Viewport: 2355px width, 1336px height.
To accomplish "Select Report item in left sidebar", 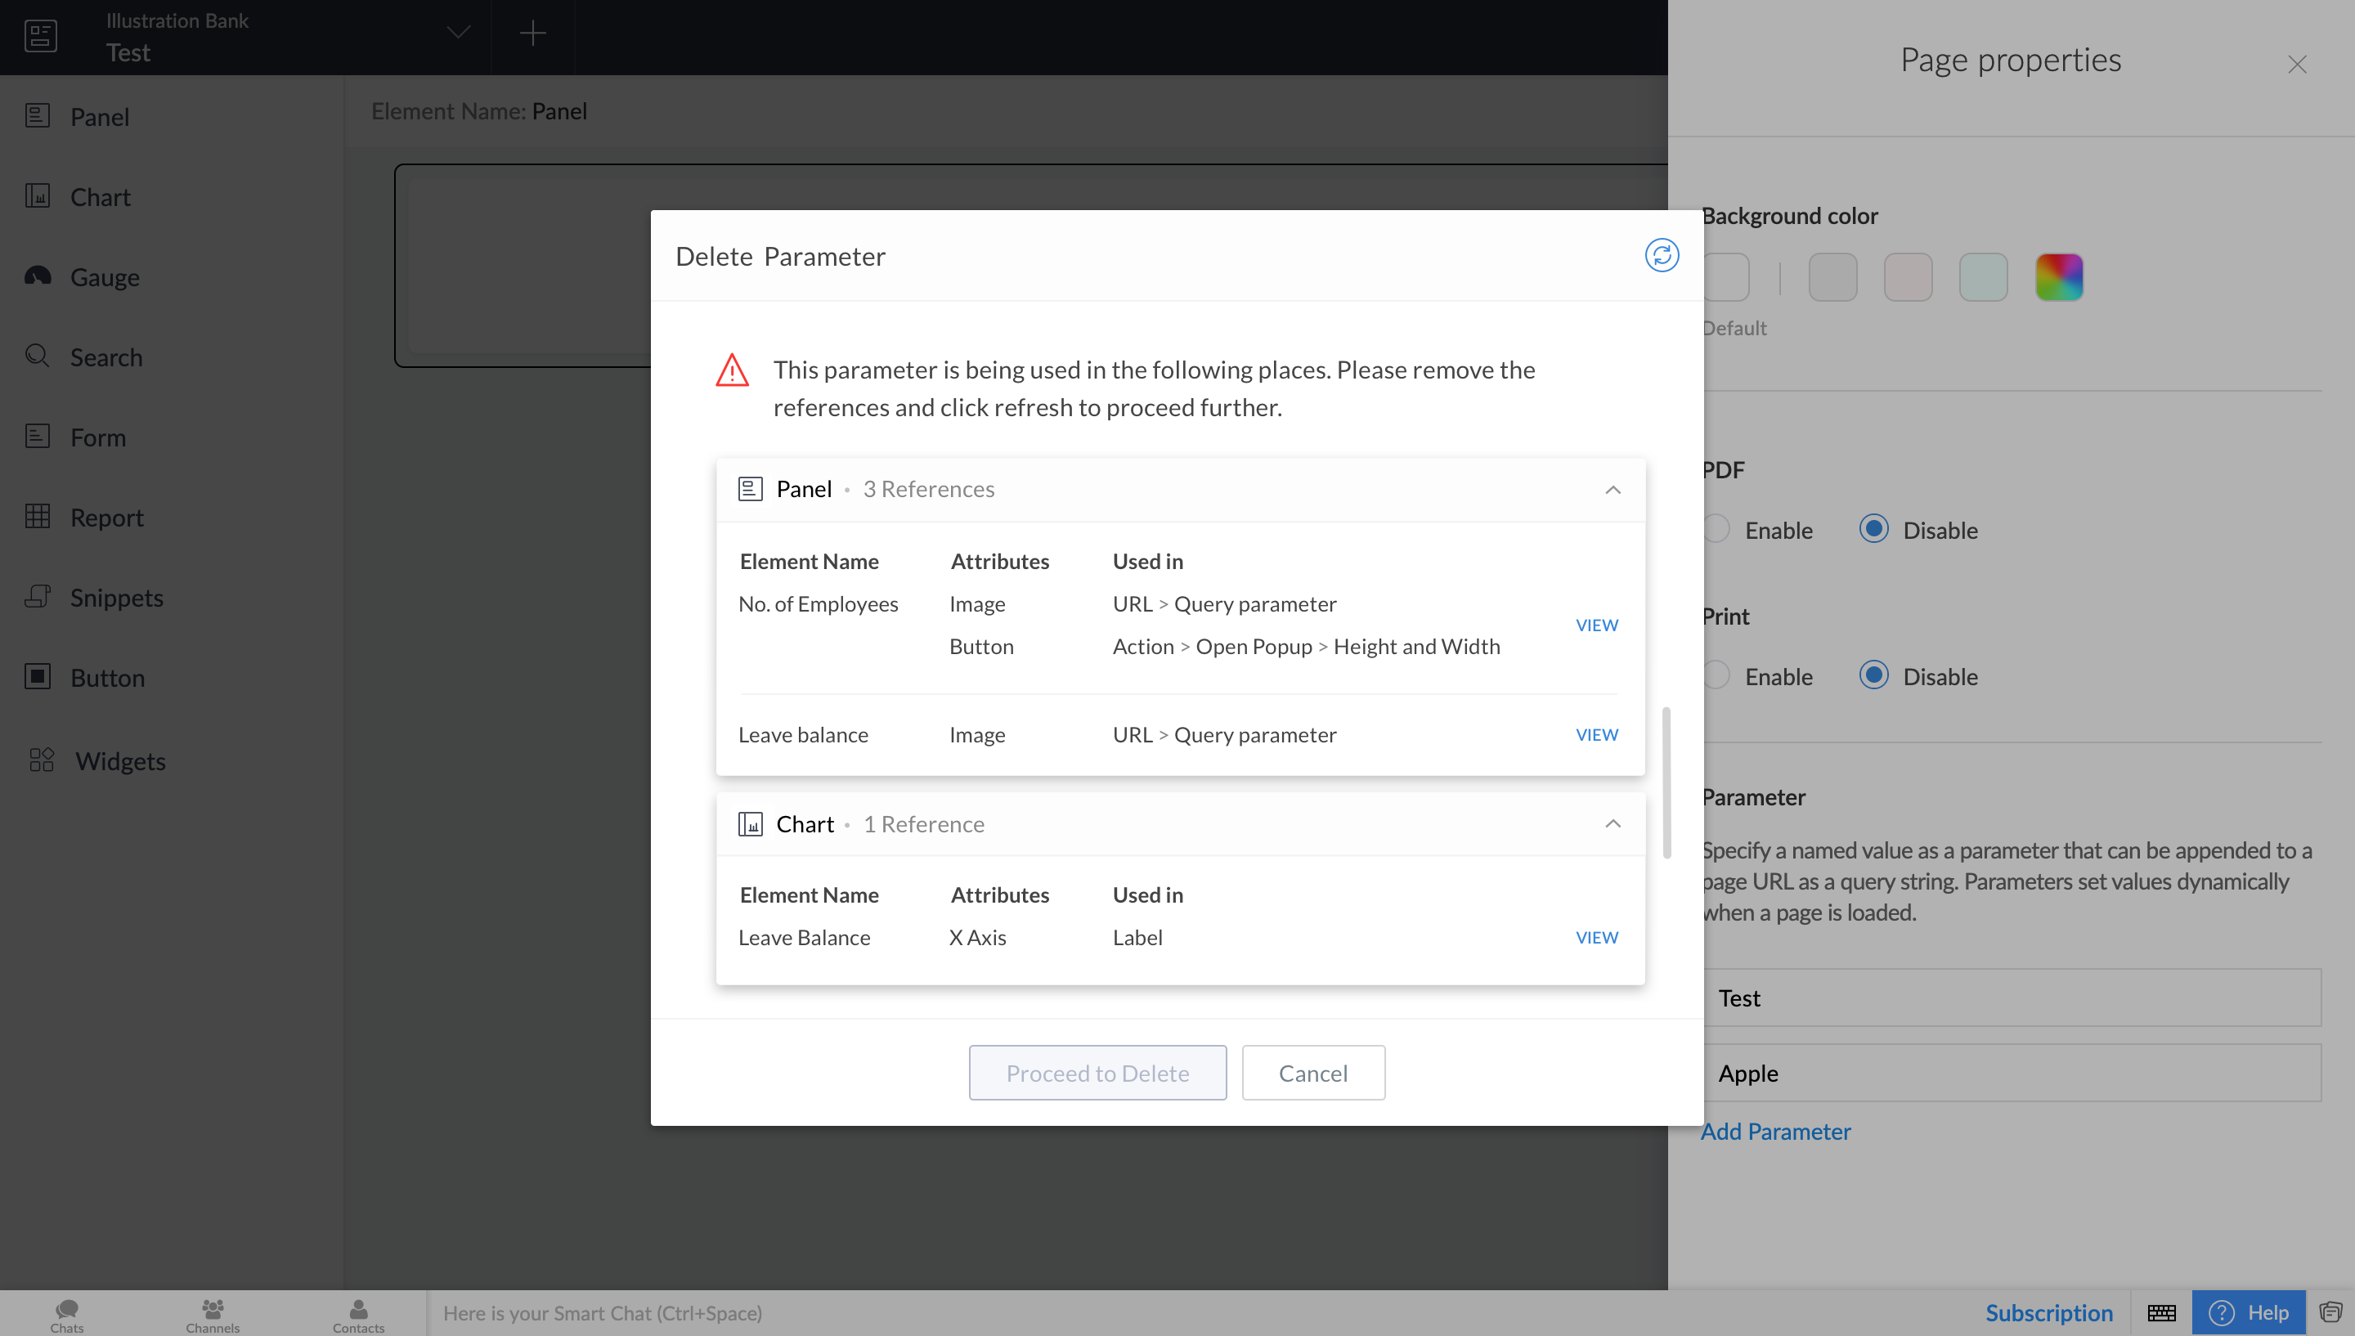I will click(x=106, y=517).
